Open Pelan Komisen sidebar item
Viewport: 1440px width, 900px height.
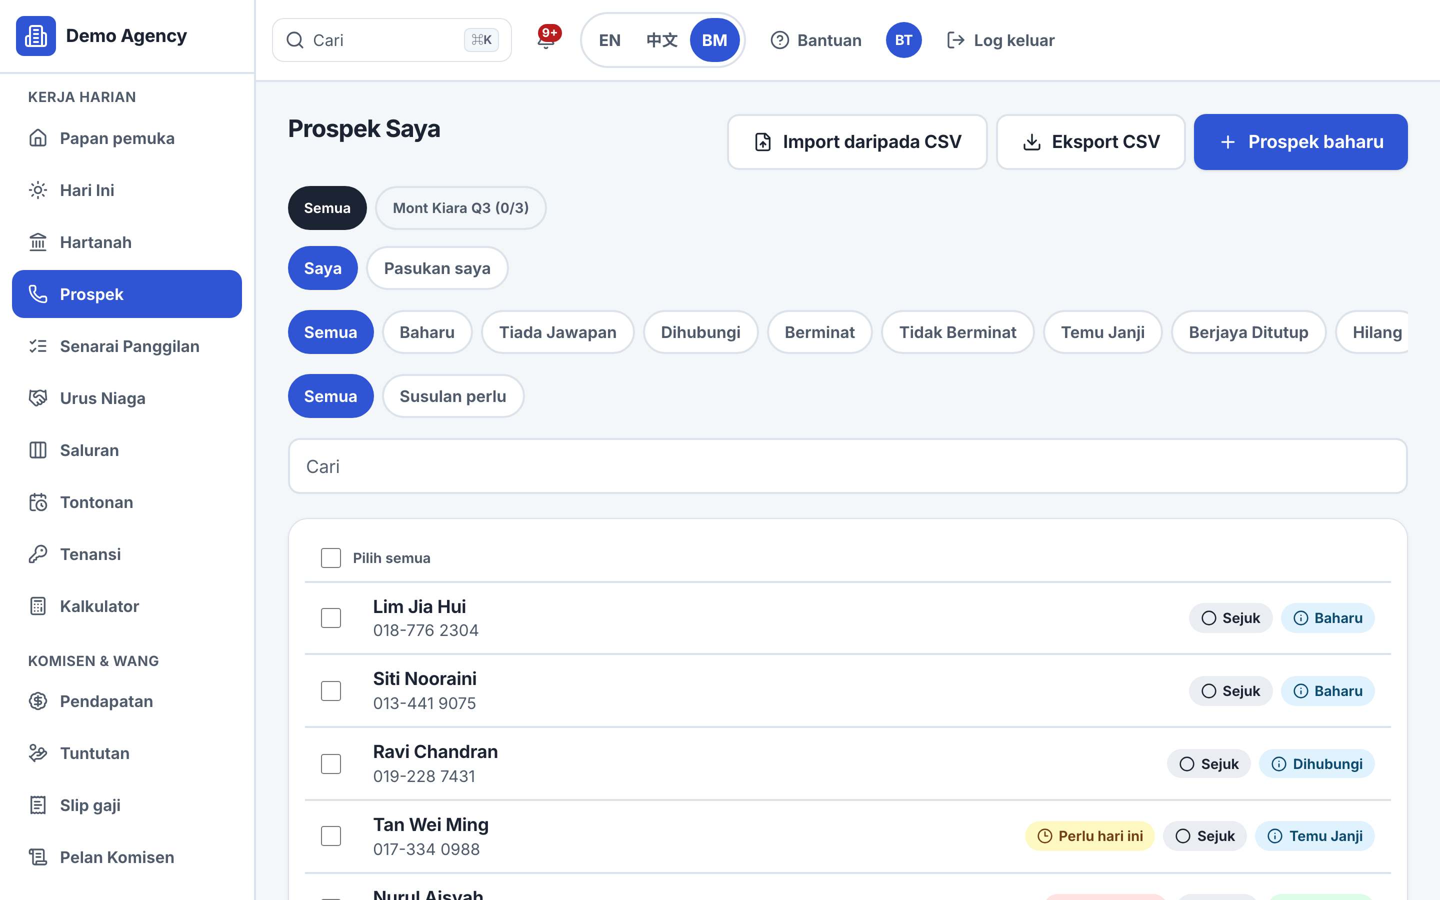126,857
